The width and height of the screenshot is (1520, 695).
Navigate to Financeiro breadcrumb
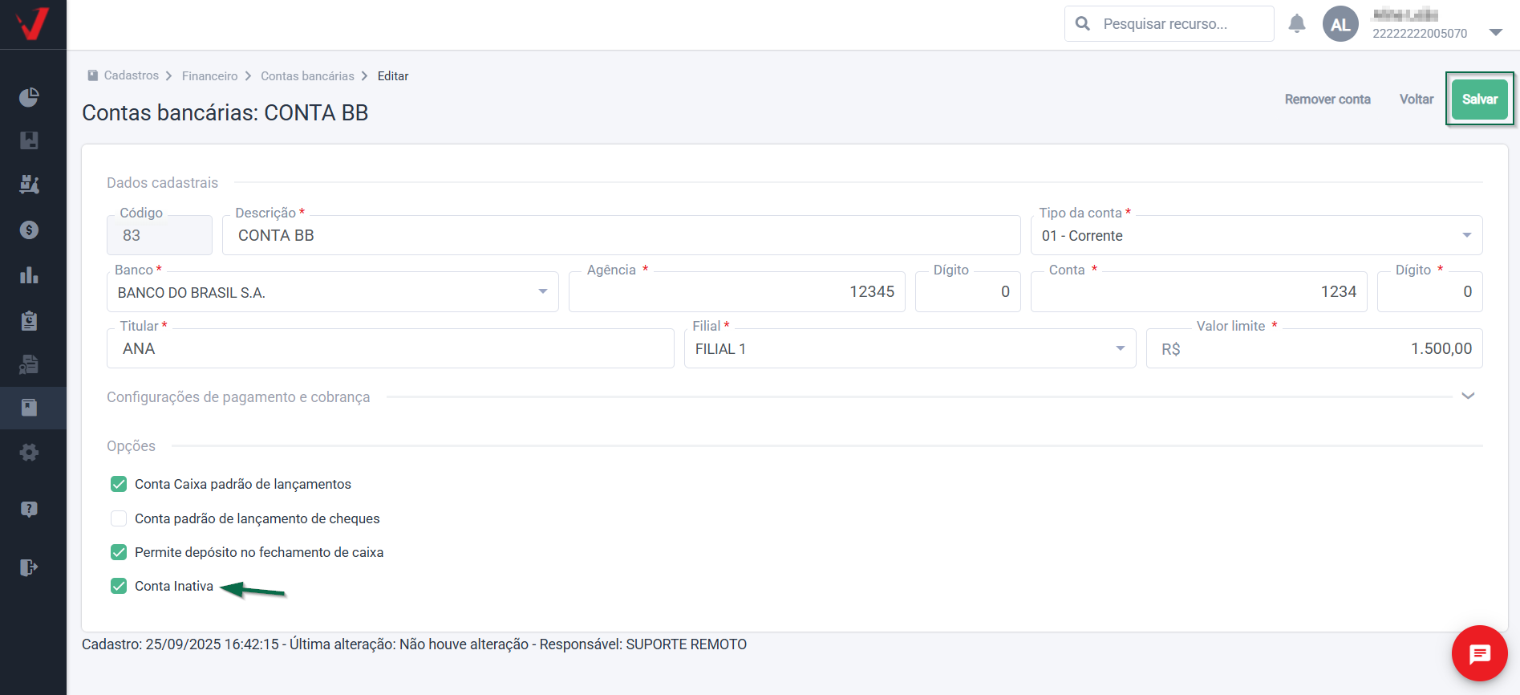(x=209, y=76)
